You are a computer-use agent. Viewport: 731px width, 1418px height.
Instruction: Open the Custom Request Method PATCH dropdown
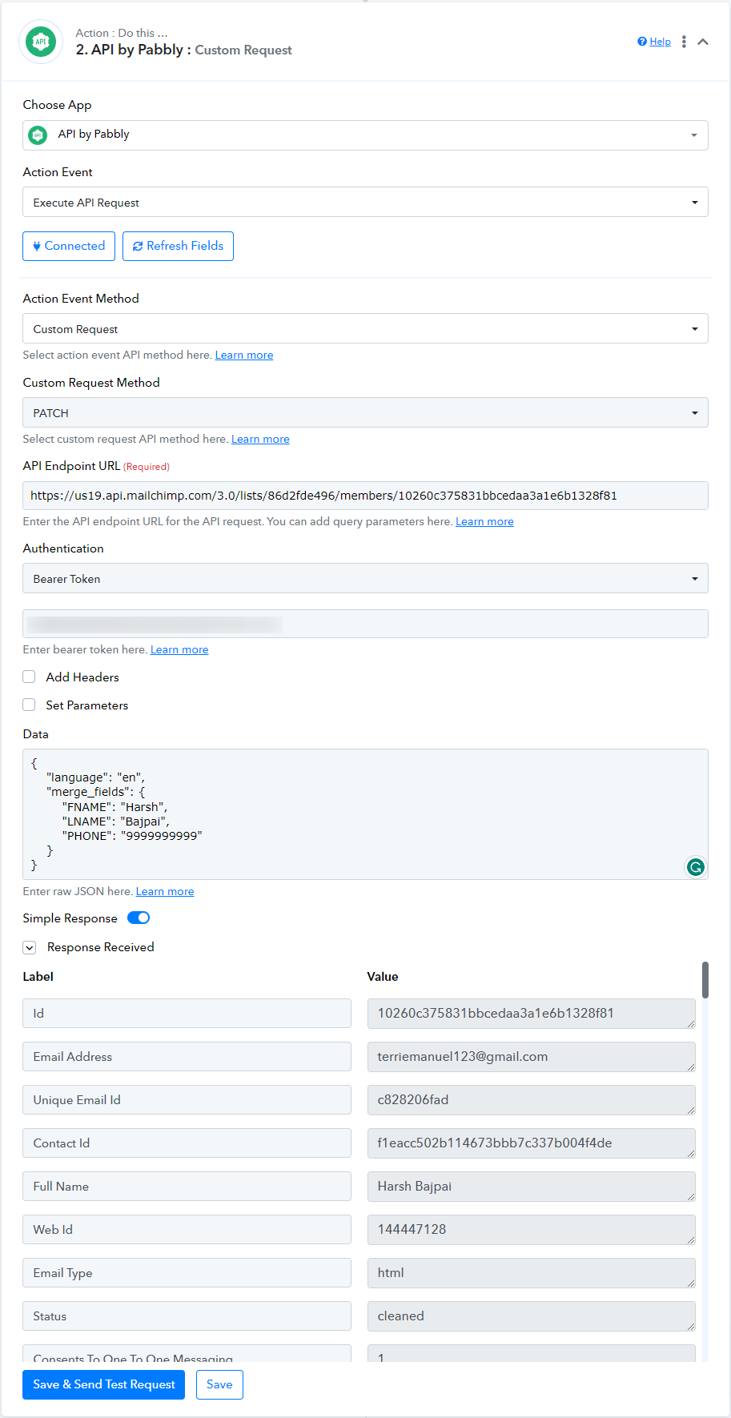pyautogui.click(x=365, y=412)
